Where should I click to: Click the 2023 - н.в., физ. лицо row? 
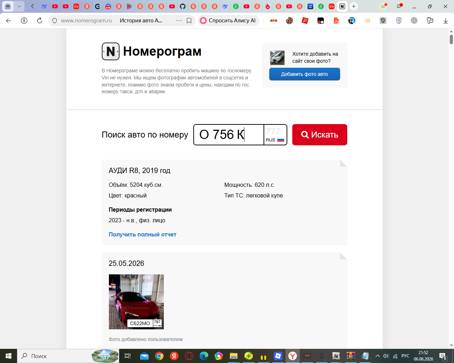pos(137,220)
